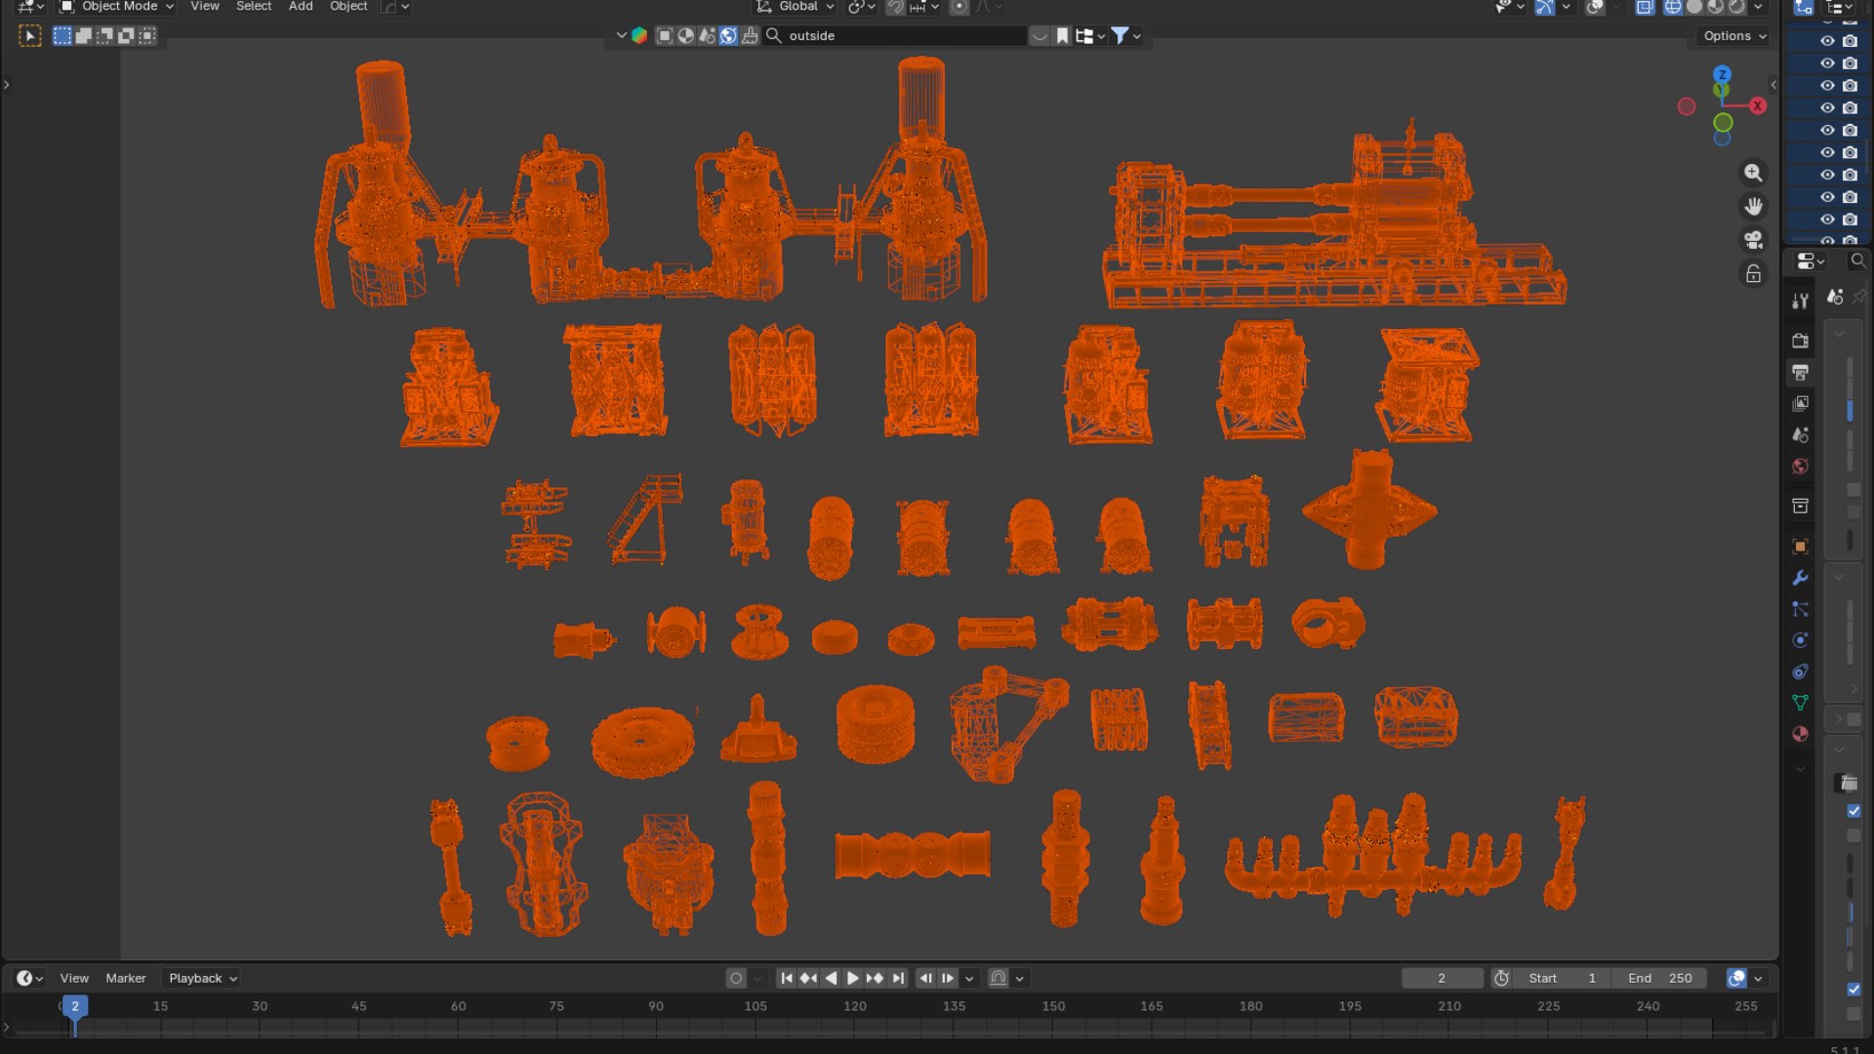Switch to rendered viewport shading

(x=1737, y=7)
